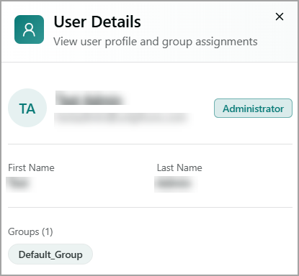
Task: Click the Groups (1) label
Action: point(30,231)
